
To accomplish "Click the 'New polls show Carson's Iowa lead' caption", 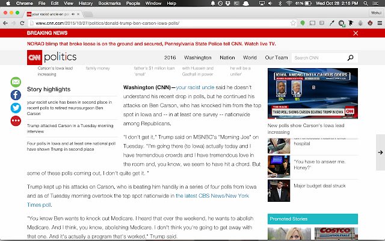I will click(306, 128).
